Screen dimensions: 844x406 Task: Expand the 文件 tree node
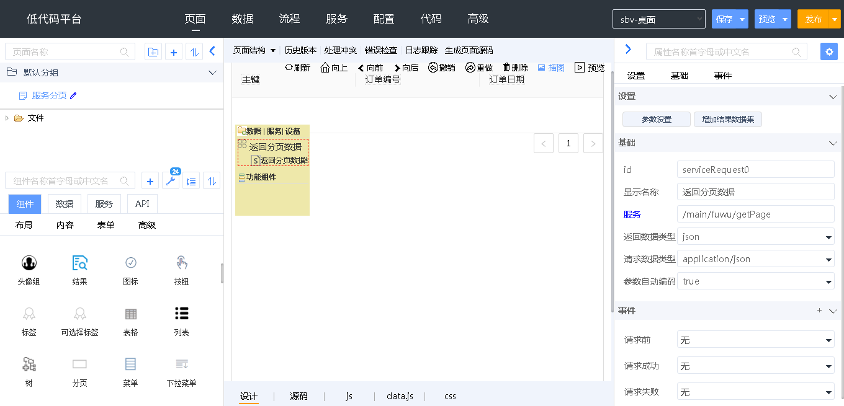click(x=7, y=118)
